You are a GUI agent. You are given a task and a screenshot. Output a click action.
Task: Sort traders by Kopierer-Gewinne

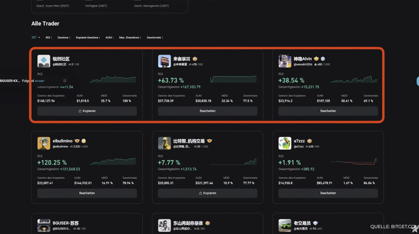[x=88, y=38]
